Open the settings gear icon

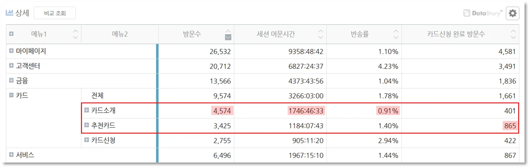(512, 13)
